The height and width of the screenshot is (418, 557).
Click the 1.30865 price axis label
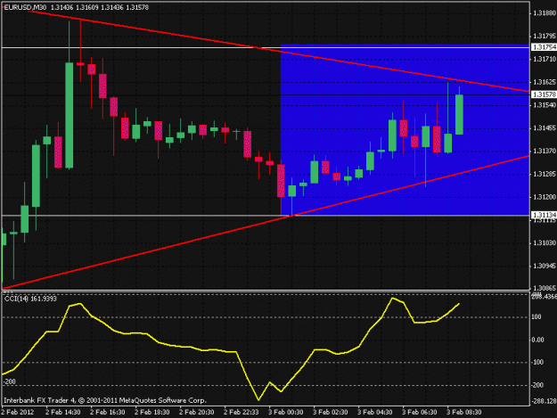(545, 288)
